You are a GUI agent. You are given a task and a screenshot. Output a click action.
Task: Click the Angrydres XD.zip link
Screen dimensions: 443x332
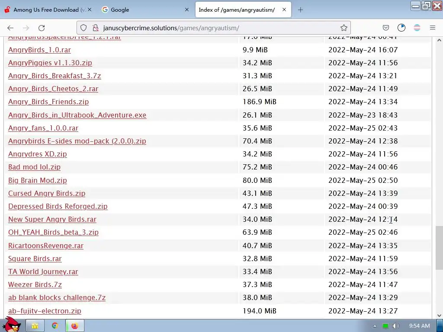[38, 154]
